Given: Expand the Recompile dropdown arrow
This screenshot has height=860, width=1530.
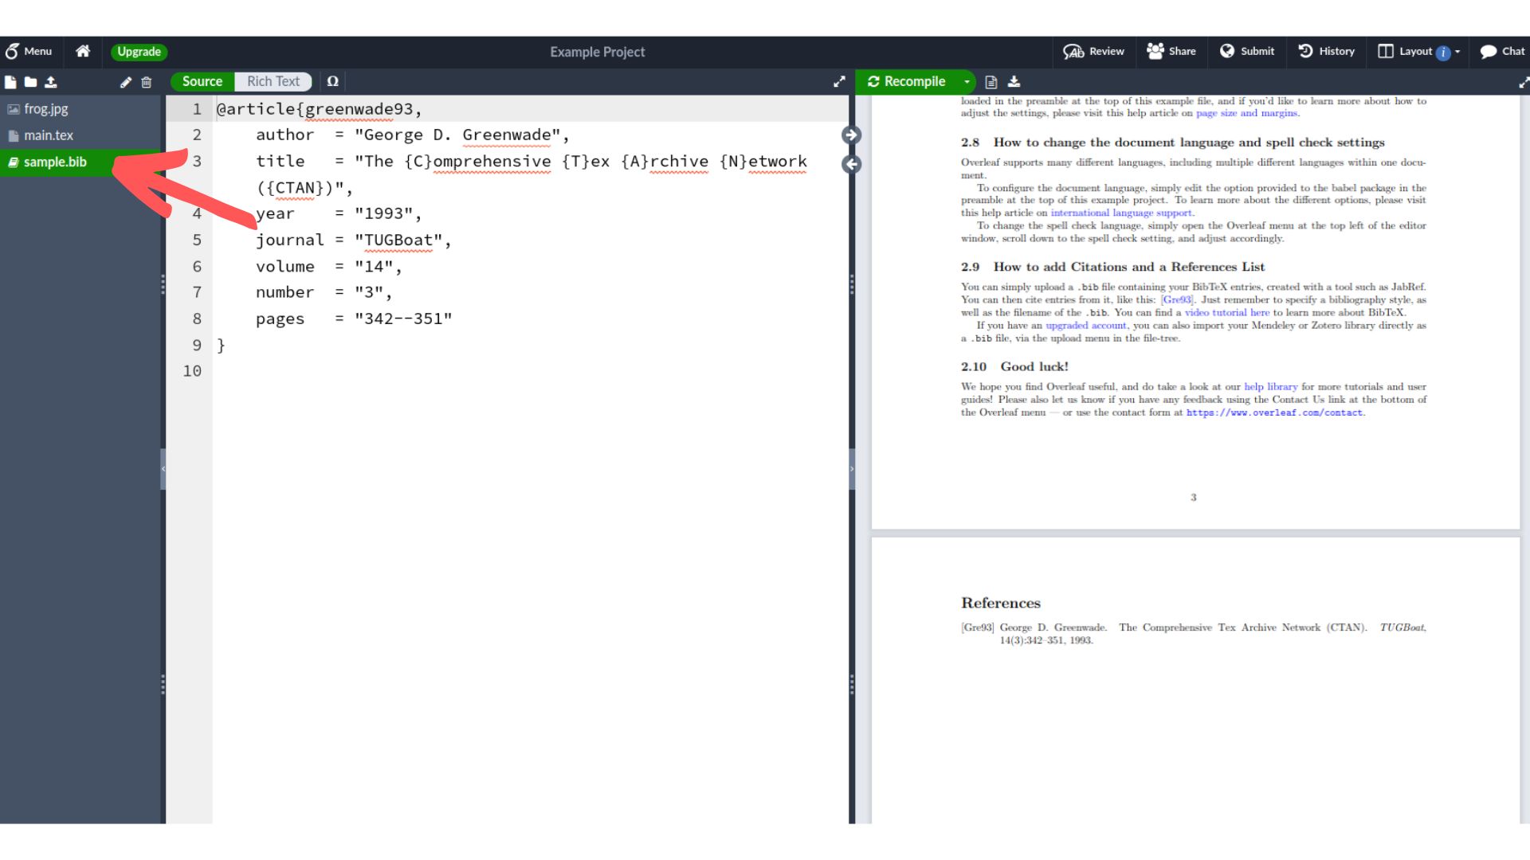Looking at the screenshot, I should tap(967, 81).
